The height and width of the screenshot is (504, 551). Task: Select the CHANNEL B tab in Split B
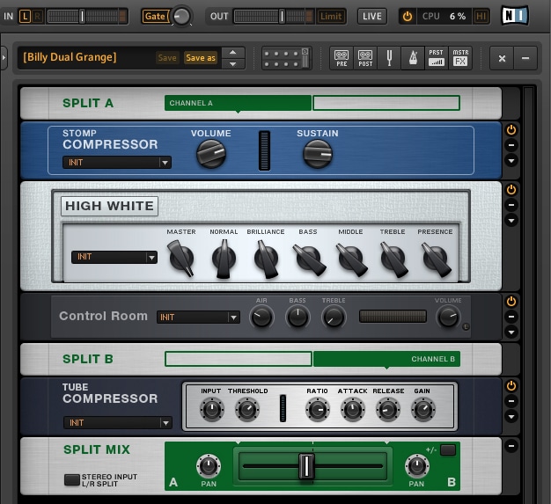pos(386,359)
